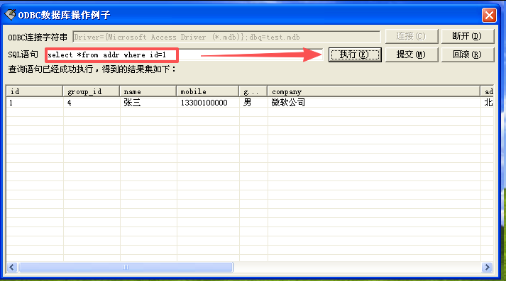The width and height of the screenshot is (506, 281).
Task: Select the group_id cell value 4
Action: coord(69,103)
